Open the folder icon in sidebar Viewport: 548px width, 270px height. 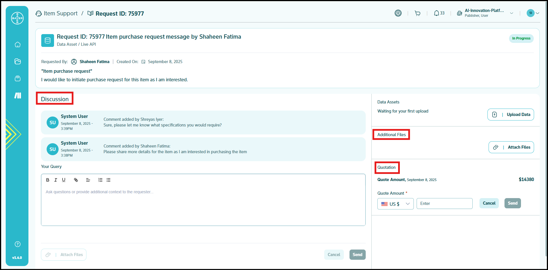(18, 61)
